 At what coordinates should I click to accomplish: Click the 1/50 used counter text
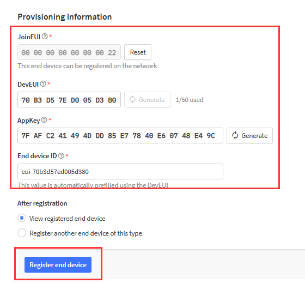point(190,100)
